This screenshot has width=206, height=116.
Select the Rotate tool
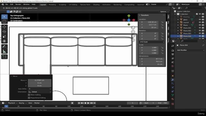4,32
